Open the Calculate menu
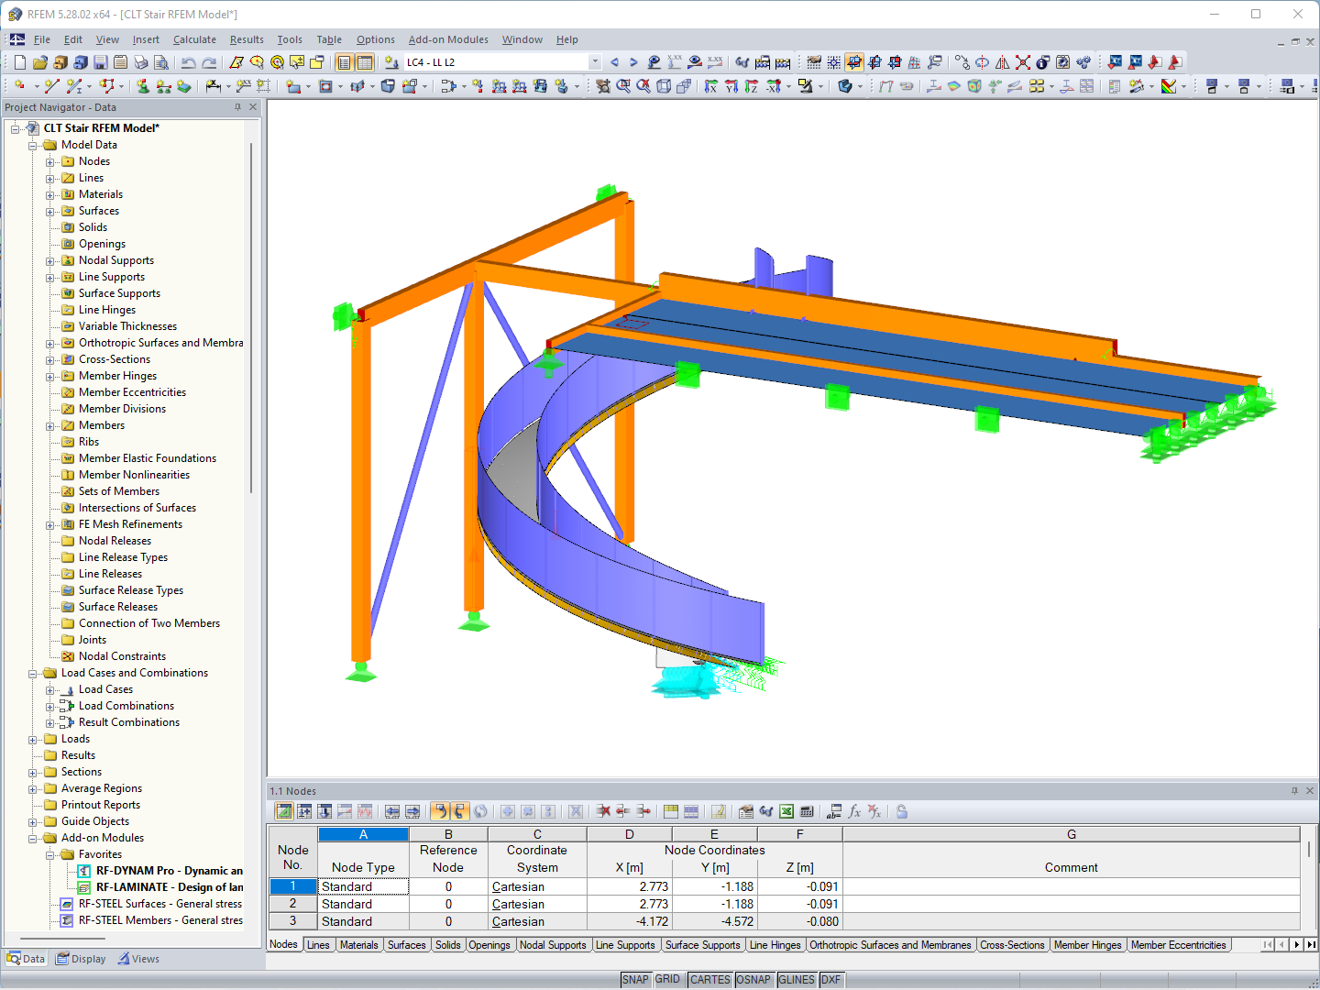The image size is (1320, 990). point(194,39)
